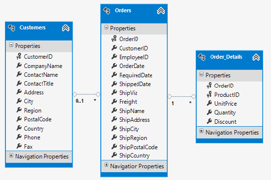The height and width of the screenshot is (180, 271).
Task: Click key icon beside ProductID
Action: tap(209, 94)
